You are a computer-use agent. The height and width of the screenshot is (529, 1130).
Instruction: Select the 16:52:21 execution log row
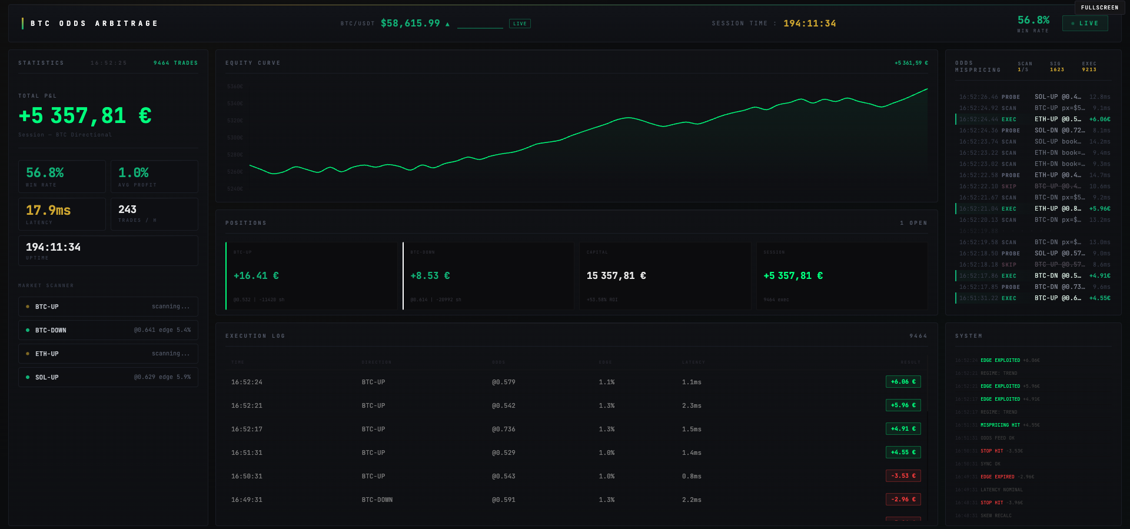point(576,405)
